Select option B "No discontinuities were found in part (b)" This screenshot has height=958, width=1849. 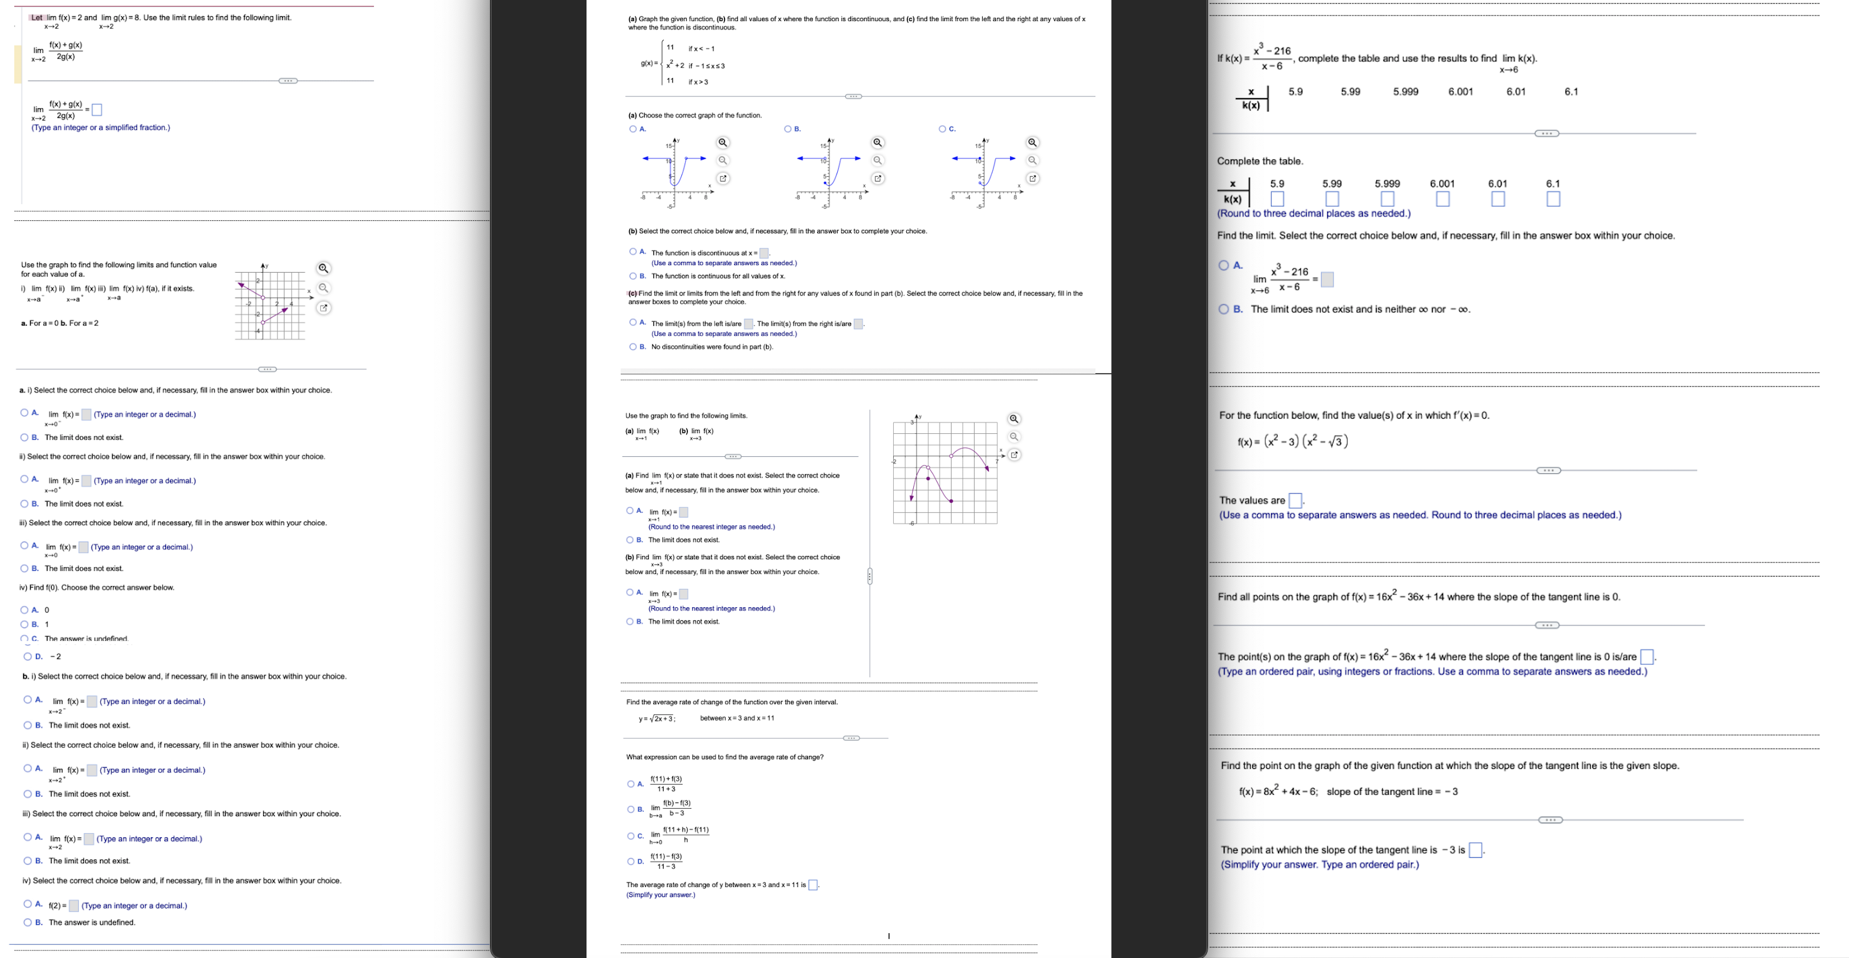(x=632, y=348)
